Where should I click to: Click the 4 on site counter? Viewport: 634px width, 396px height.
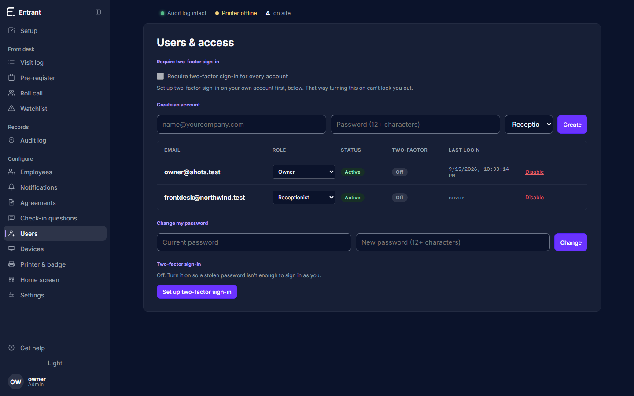278,13
